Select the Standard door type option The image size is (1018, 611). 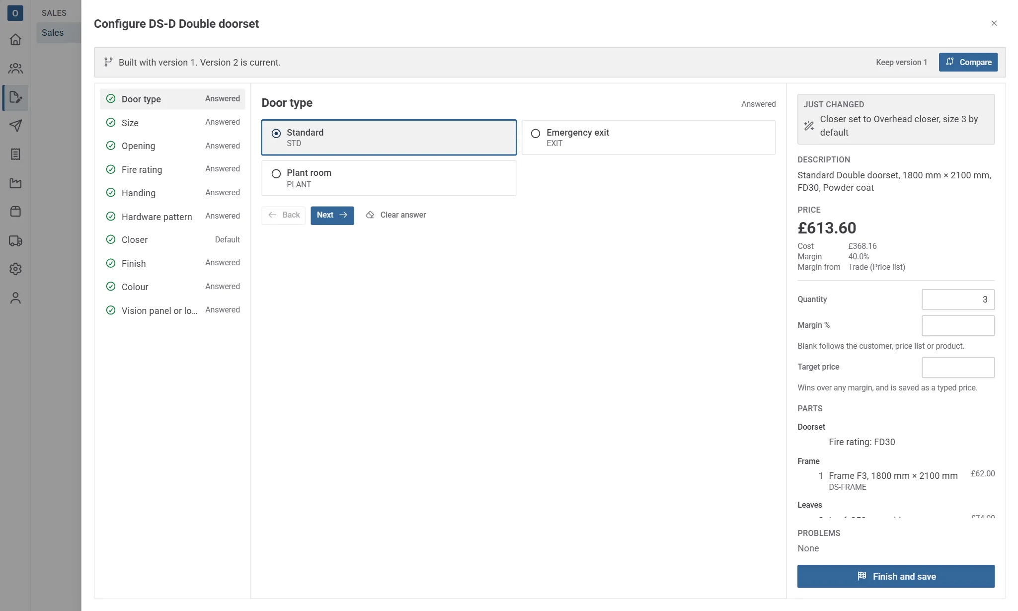point(389,138)
